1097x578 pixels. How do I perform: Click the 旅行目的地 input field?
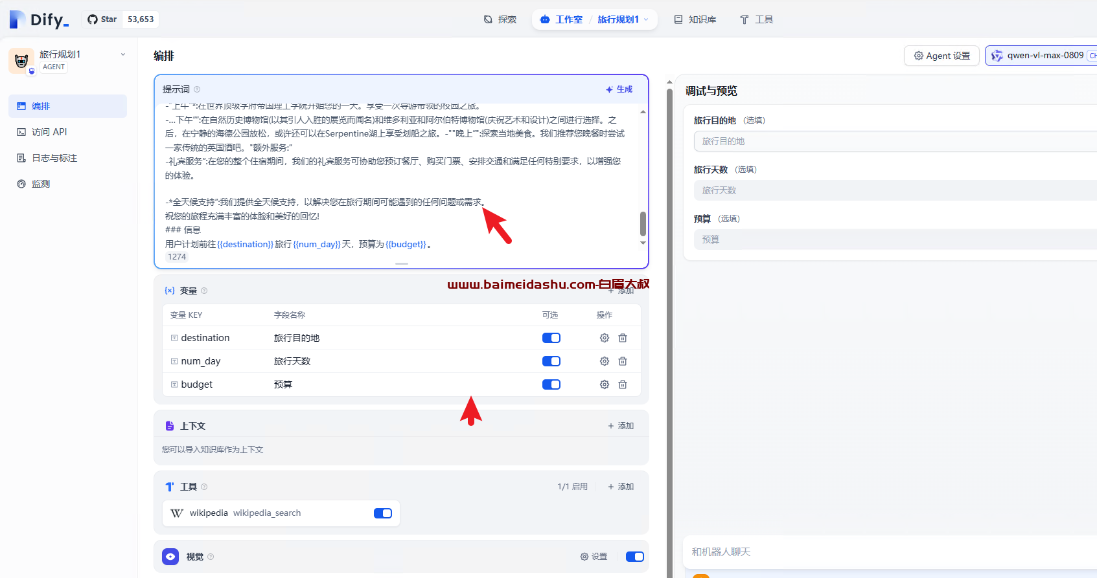click(x=895, y=141)
